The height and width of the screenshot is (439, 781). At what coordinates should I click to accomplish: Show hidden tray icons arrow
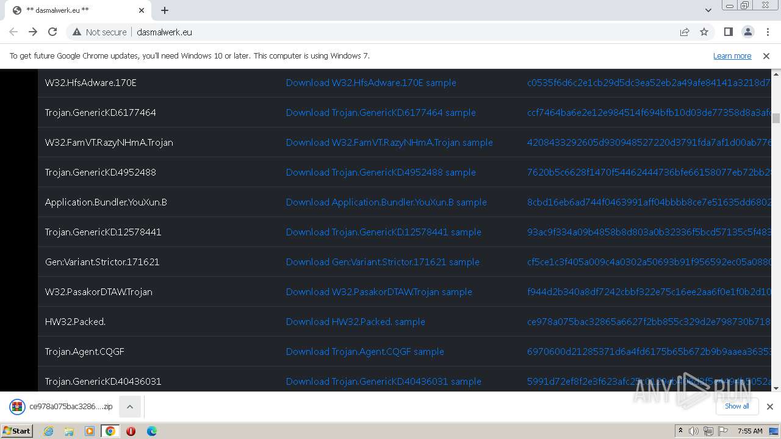pyautogui.click(x=680, y=431)
